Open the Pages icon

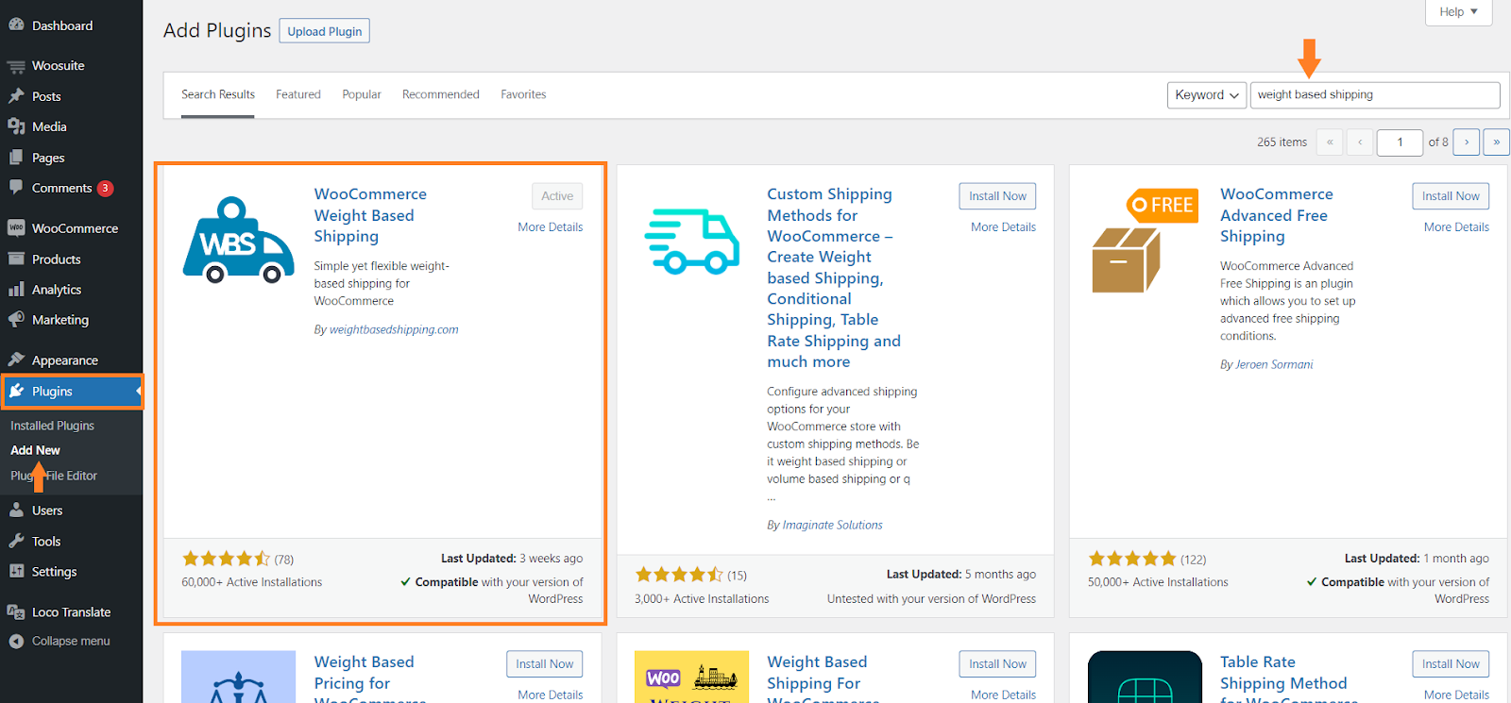click(16, 158)
